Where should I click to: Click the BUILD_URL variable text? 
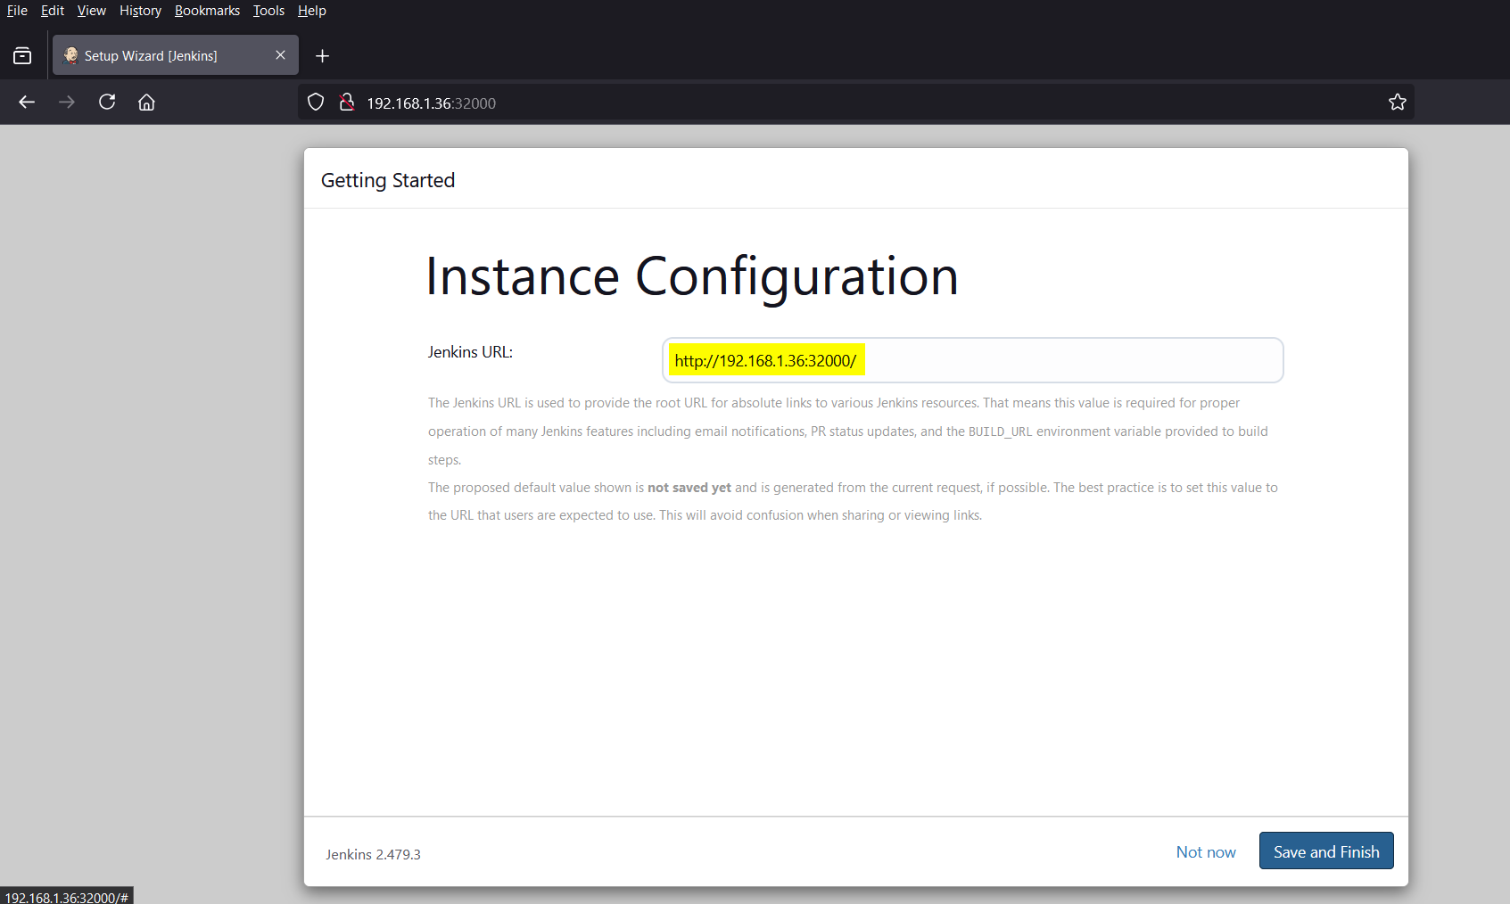1000,431
